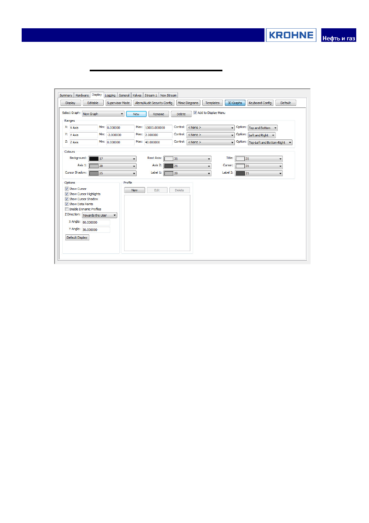This screenshot has height=523, width=369.
Task: Click New graph button
Action: click(x=136, y=114)
